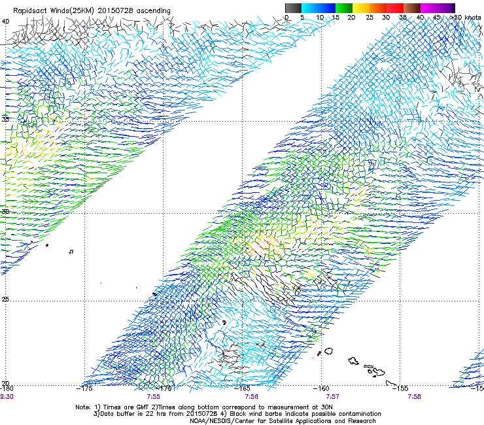Click the legend scale value "10"
Viewport: 484px width, 425px height.
[320, 18]
